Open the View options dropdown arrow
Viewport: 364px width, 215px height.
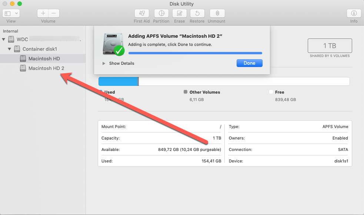[x=16, y=13]
